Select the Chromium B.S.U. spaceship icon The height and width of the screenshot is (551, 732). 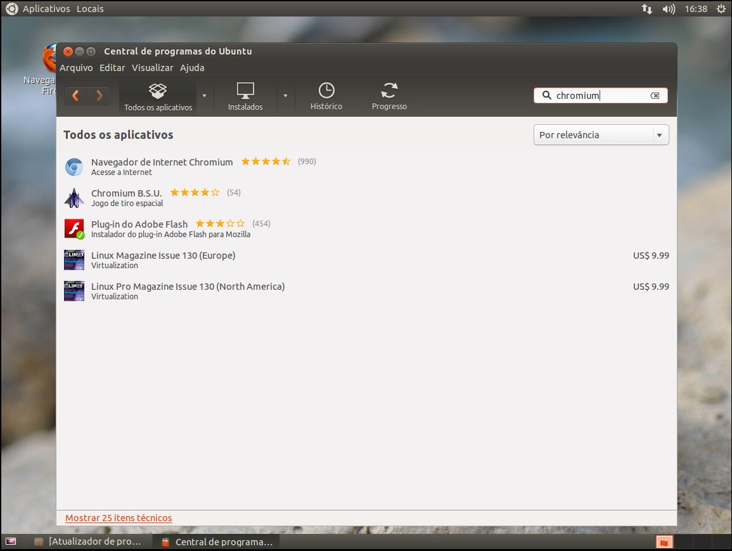point(74,198)
